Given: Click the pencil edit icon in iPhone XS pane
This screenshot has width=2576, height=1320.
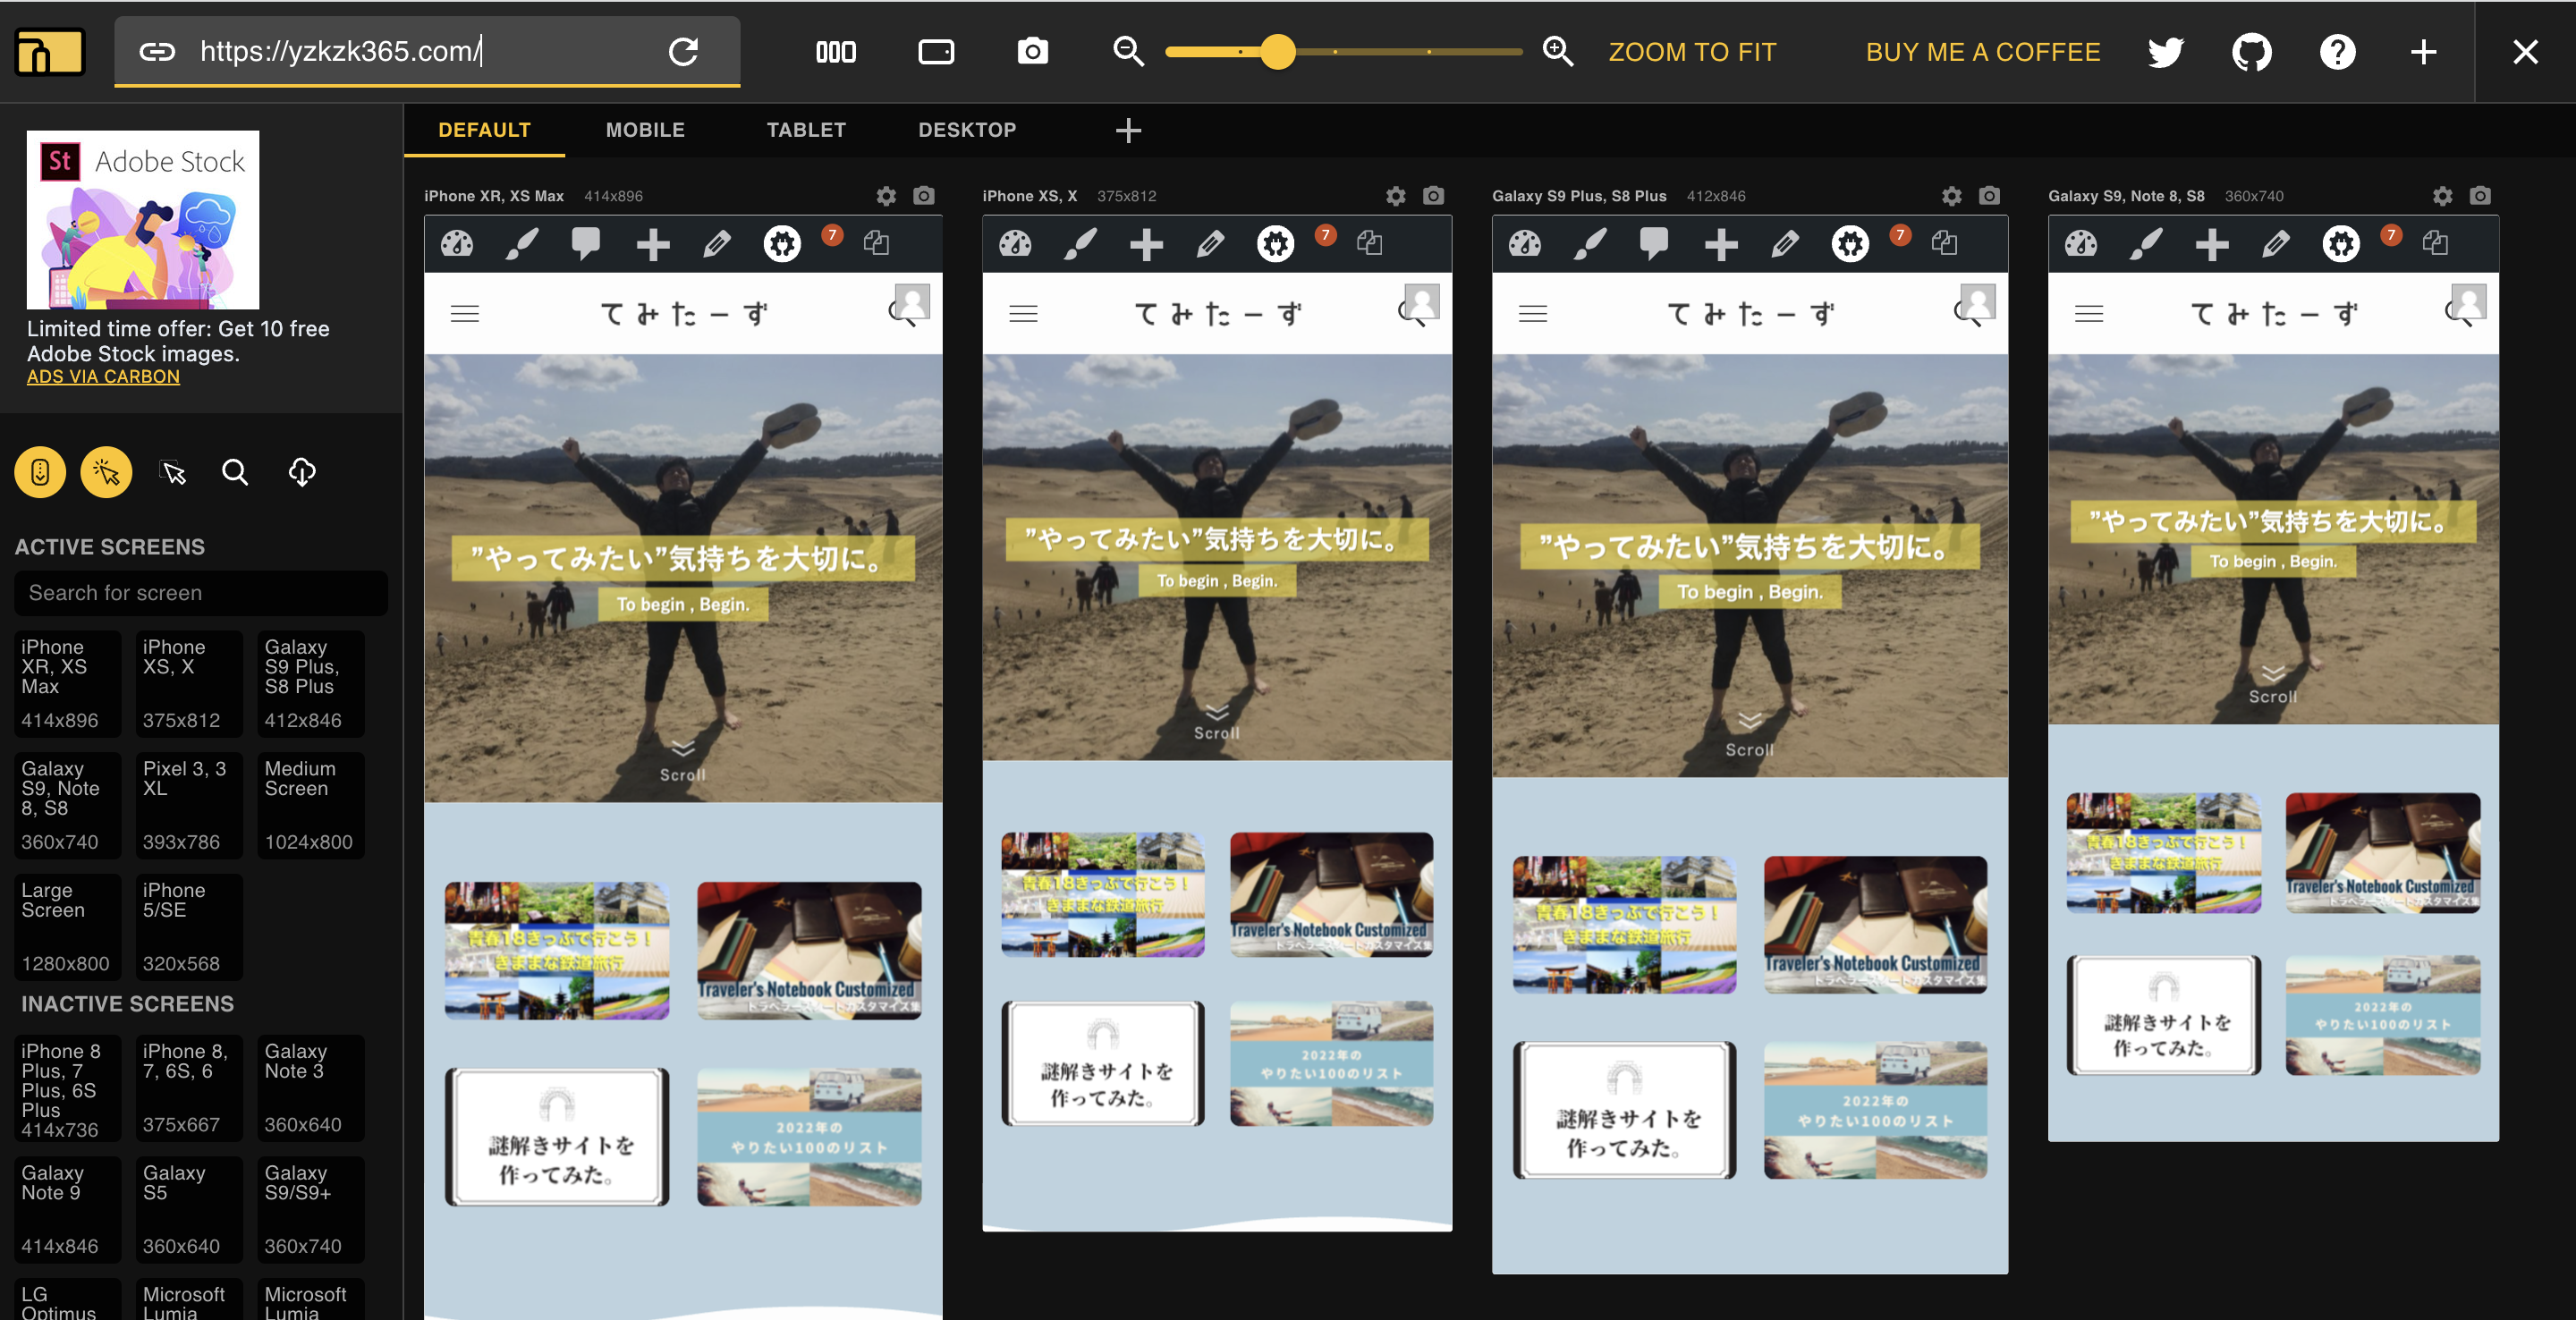Looking at the screenshot, I should click(x=1210, y=244).
